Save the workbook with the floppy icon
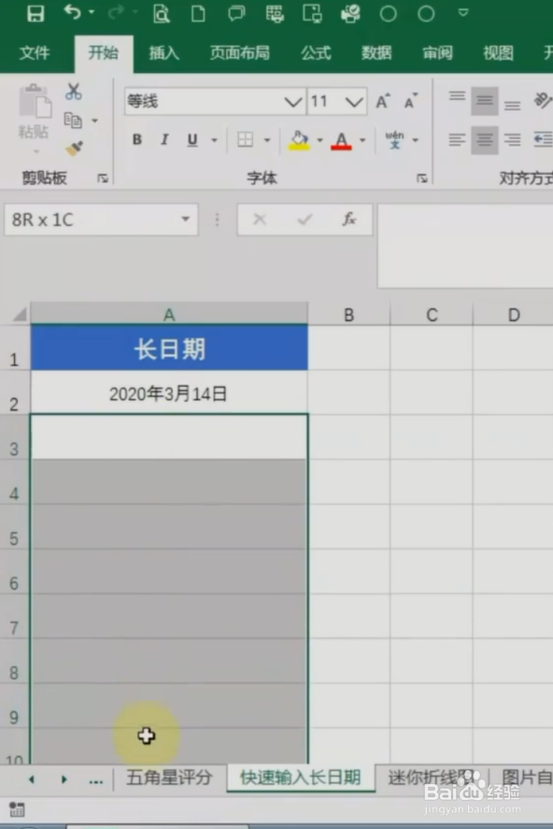The width and height of the screenshot is (553, 829). pos(35,13)
